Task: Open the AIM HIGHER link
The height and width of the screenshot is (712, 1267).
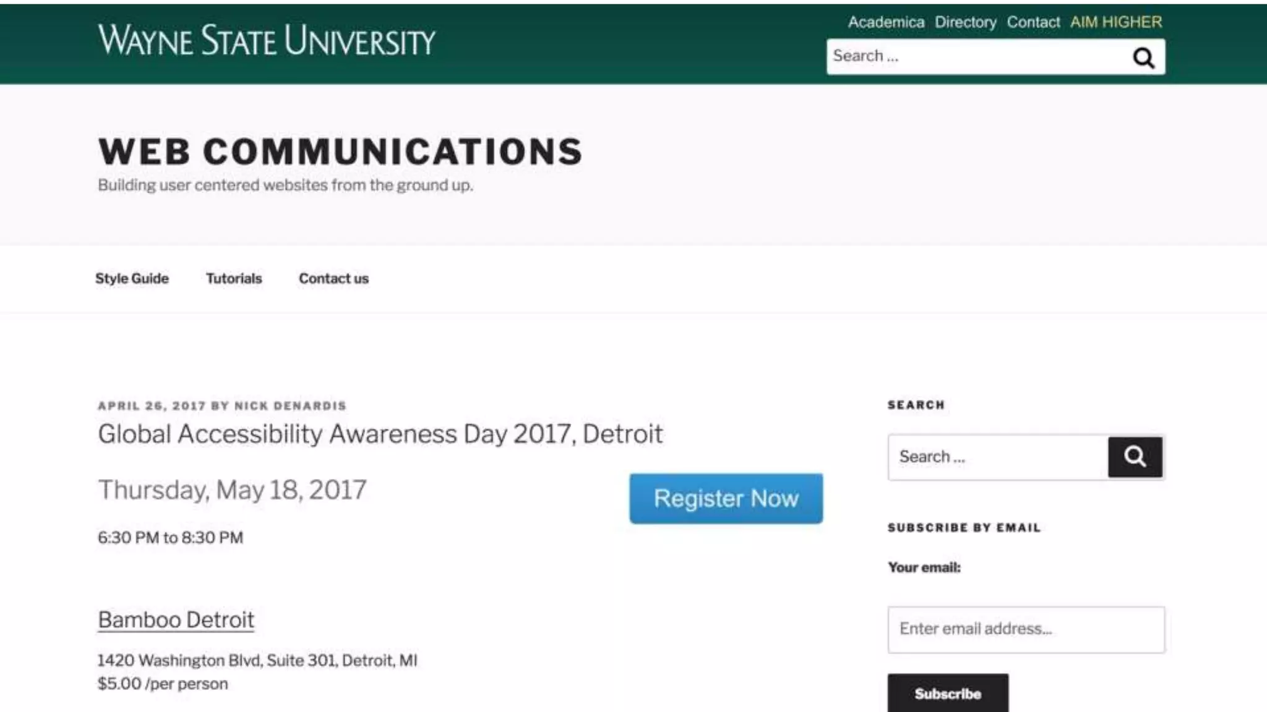Action: pos(1116,22)
